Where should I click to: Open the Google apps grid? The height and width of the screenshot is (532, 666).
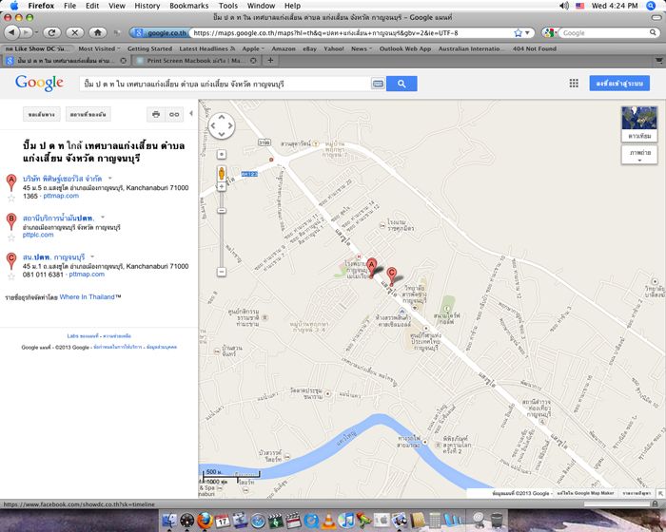[574, 84]
